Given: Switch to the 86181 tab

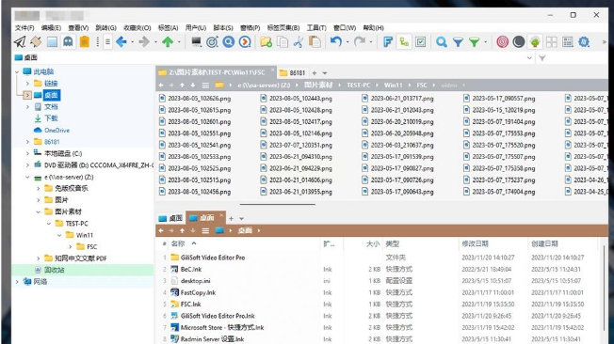Looking at the screenshot, I should [293, 72].
